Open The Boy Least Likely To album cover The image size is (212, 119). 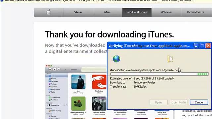(79, 103)
